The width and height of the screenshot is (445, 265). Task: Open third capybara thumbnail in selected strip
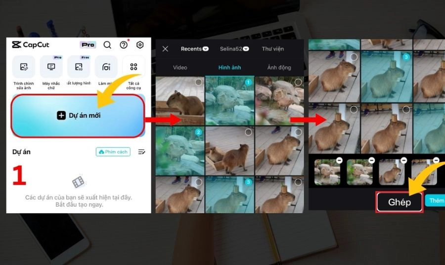click(392, 172)
